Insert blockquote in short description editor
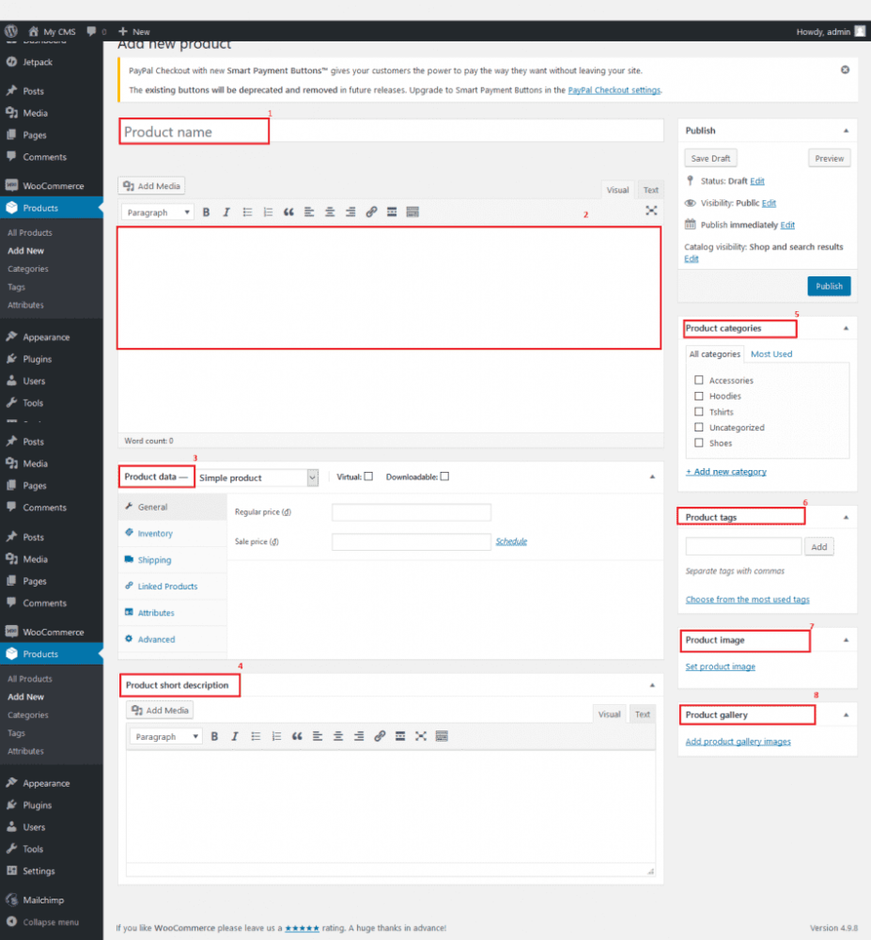This screenshot has width=871, height=940. pos(297,736)
